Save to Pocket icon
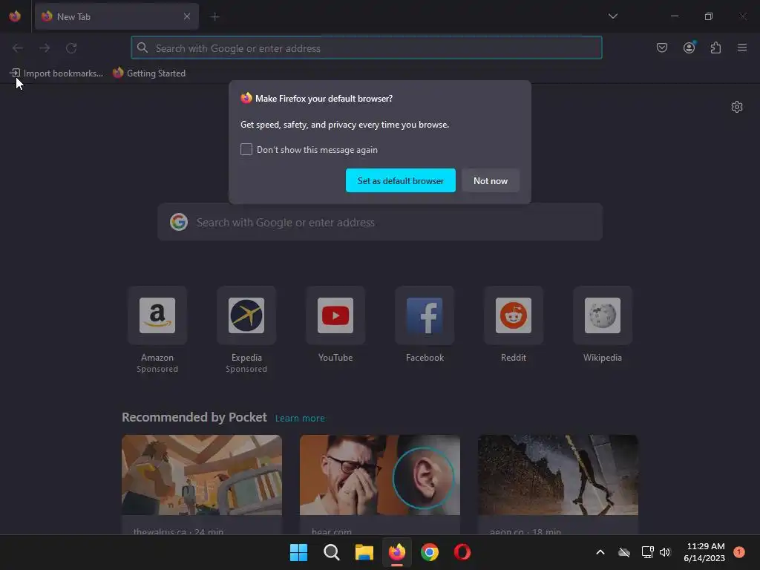 661,47
